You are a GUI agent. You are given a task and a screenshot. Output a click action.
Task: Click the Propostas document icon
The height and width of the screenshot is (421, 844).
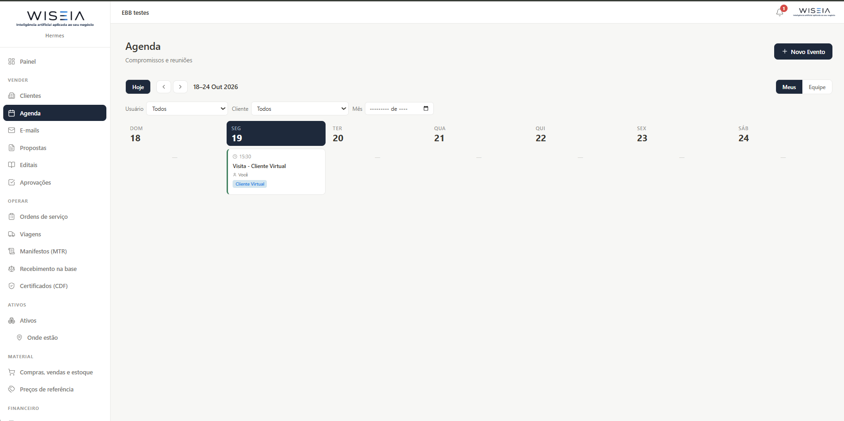coord(12,148)
